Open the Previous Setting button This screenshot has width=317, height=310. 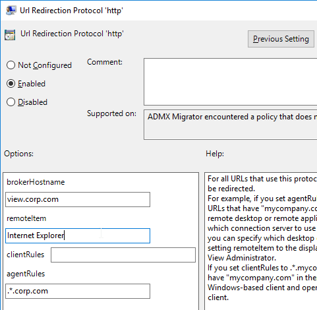point(281,39)
